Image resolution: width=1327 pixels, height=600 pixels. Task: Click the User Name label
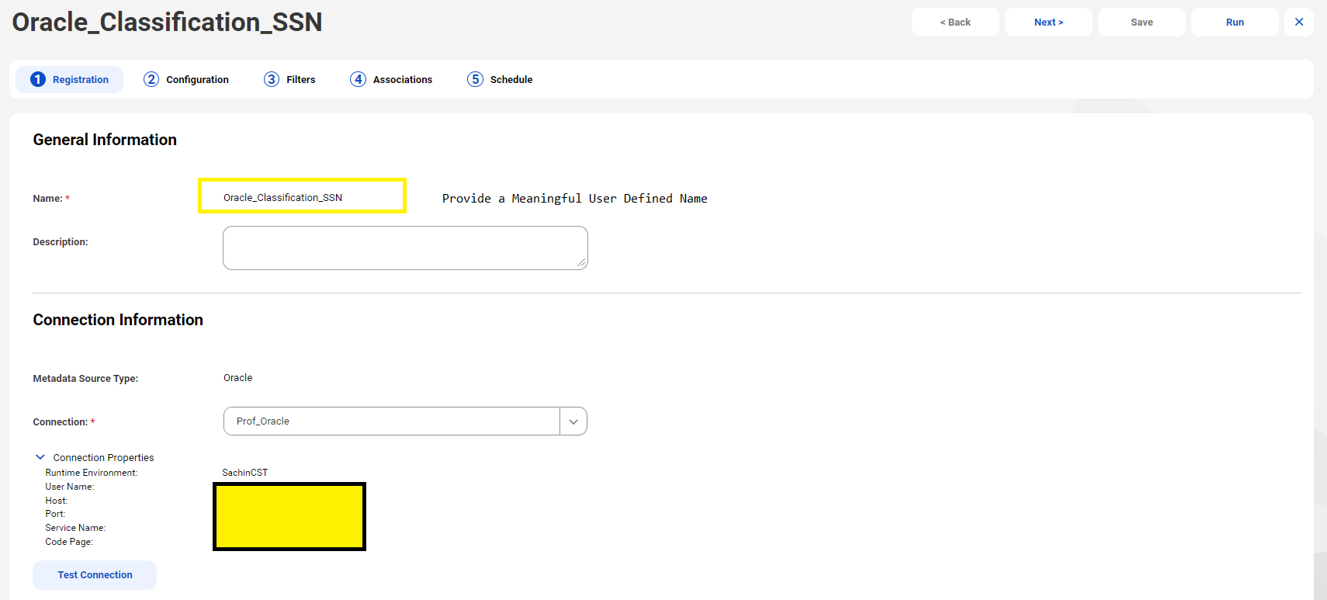(70, 487)
